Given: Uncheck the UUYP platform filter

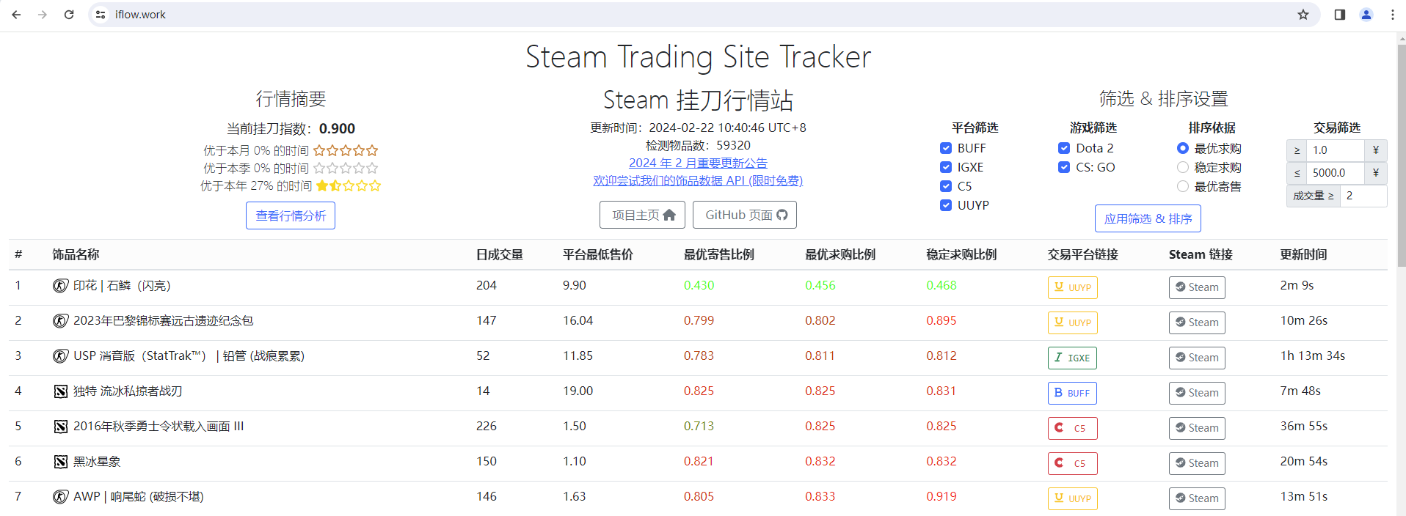Looking at the screenshot, I should point(946,205).
